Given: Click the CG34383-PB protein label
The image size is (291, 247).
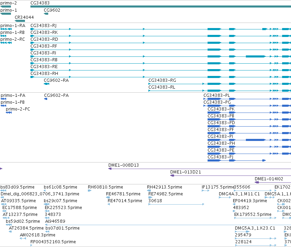Looking at the screenshot, I should (x=221, y=116).
